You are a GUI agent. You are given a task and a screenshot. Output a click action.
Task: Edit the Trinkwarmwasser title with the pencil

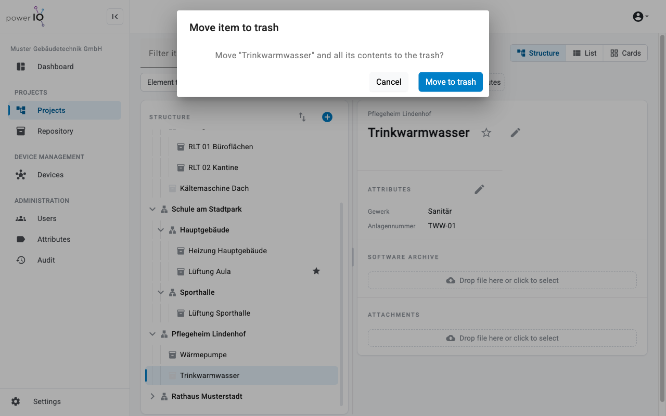515,133
